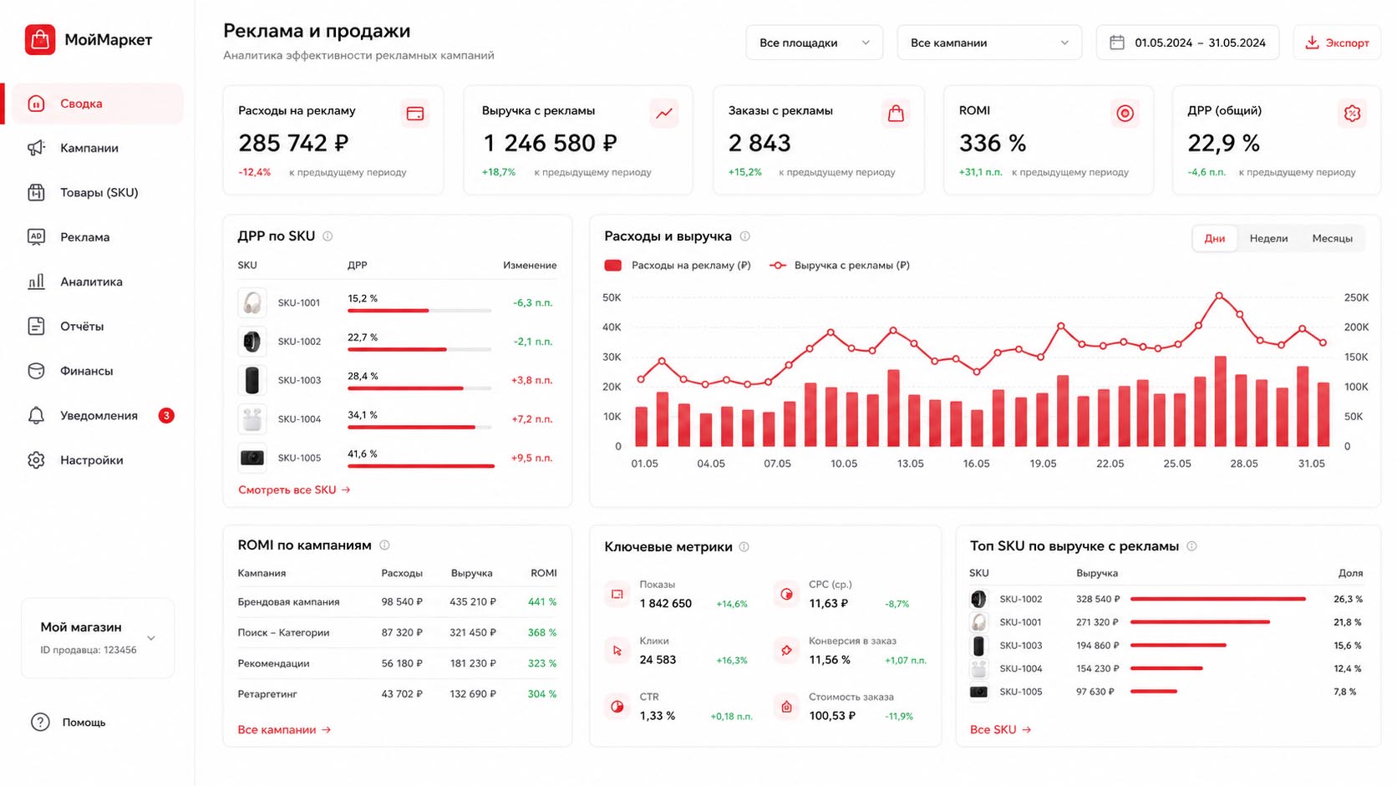Click info icon next to ДРР по SKU

(328, 236)
